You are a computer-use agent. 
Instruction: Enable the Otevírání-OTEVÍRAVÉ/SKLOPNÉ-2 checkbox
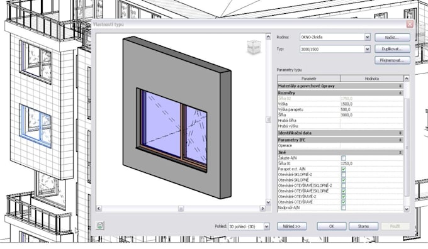[x=344, y=185]
